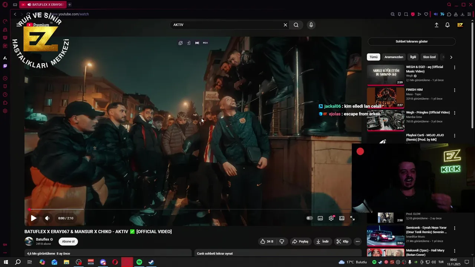
Task: Open taskbar weather 17°C Bulutlu widget
Action: tap(353, 262)
